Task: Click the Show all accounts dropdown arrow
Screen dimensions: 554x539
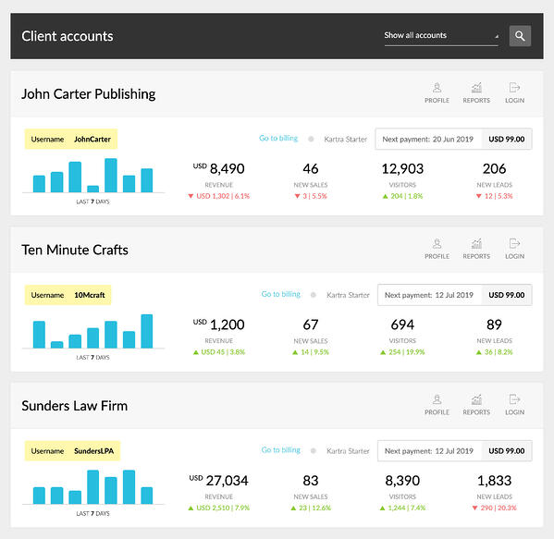Action: 497,36
